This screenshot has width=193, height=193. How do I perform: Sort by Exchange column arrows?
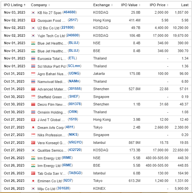(112, 5)
